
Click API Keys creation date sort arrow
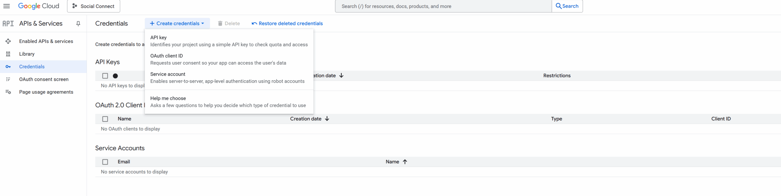tap(341, 75)
